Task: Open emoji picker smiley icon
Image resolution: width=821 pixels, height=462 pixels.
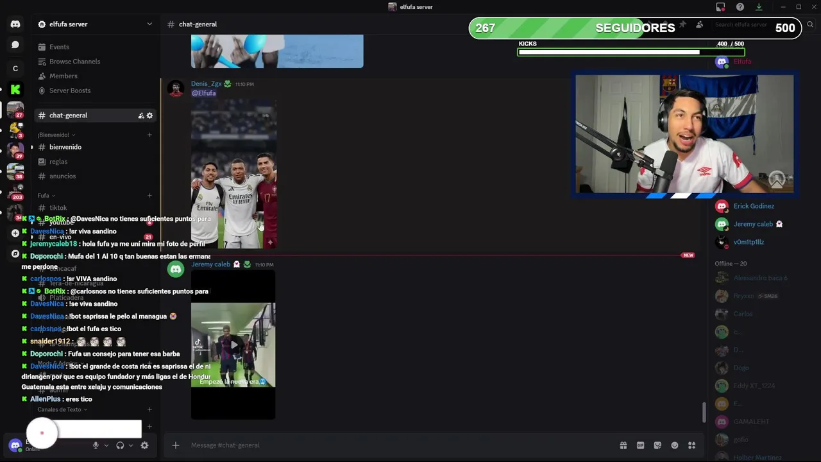Action: click(675, 445)
